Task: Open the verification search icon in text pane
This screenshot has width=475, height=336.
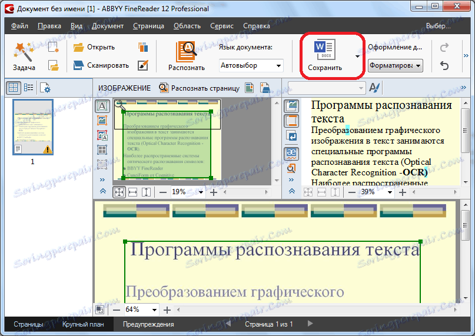Action: point(291,168)
